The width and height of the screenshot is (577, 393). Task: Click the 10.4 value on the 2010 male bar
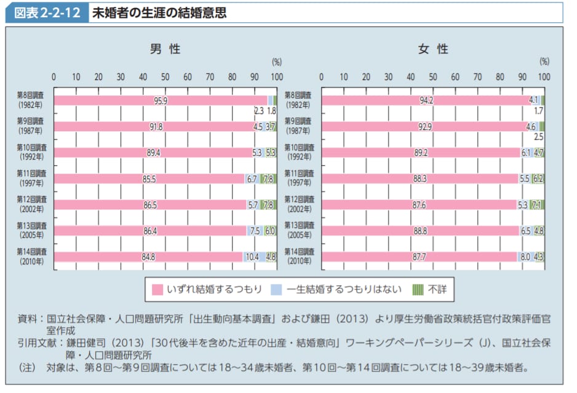[252, 257]
